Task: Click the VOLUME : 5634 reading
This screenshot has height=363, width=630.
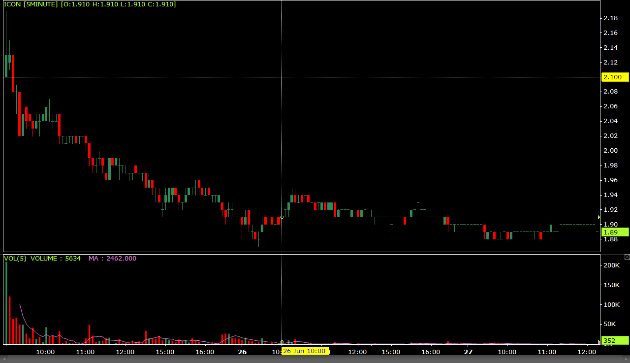Action: (x=56, y=258)
